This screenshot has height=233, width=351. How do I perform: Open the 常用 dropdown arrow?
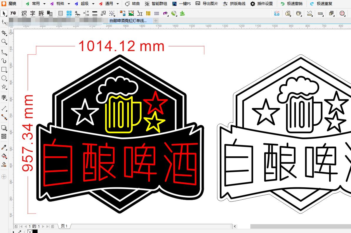click(44, 4)
